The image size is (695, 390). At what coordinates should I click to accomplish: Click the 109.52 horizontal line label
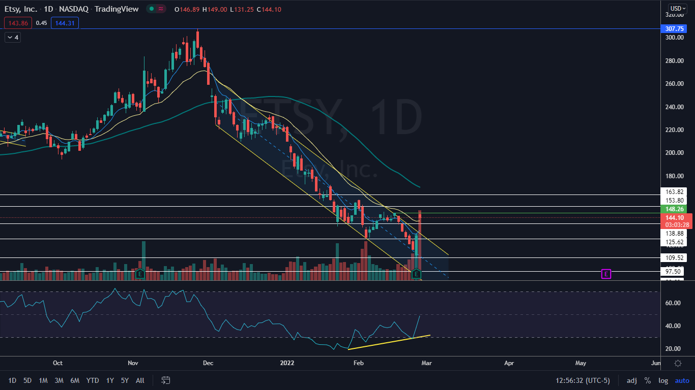point(673,258)
